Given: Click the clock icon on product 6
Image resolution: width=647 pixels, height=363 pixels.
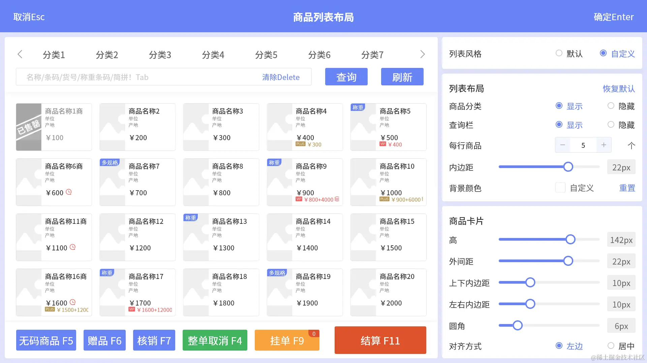Looking at the screenshot, I should [69, 192].
